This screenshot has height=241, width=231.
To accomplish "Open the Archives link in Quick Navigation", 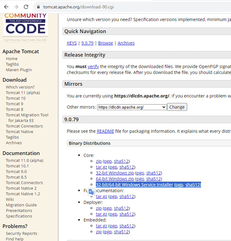I will click(126, 43).
